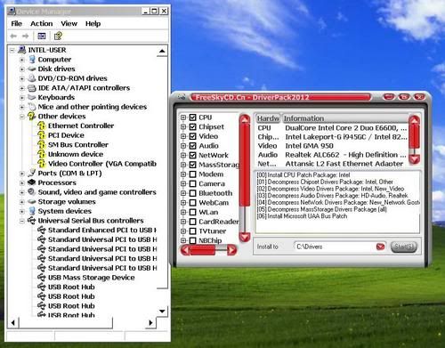Image resolution: width=445 pixels, height=348 pixels.
Task: Expand the System devices node
Action: tap(22, 211)
